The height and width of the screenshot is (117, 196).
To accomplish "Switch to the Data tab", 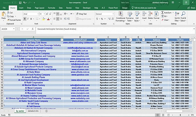I will pyautogui.click(x=61, y=8).
